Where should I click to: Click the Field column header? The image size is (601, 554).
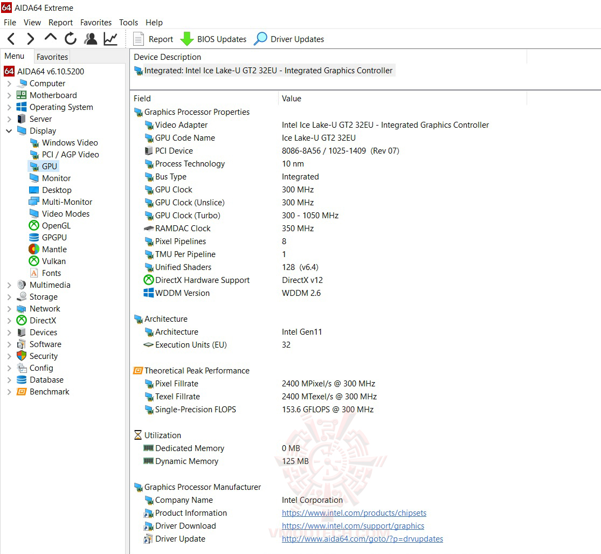pyautogui.click(x=205, y=99)
